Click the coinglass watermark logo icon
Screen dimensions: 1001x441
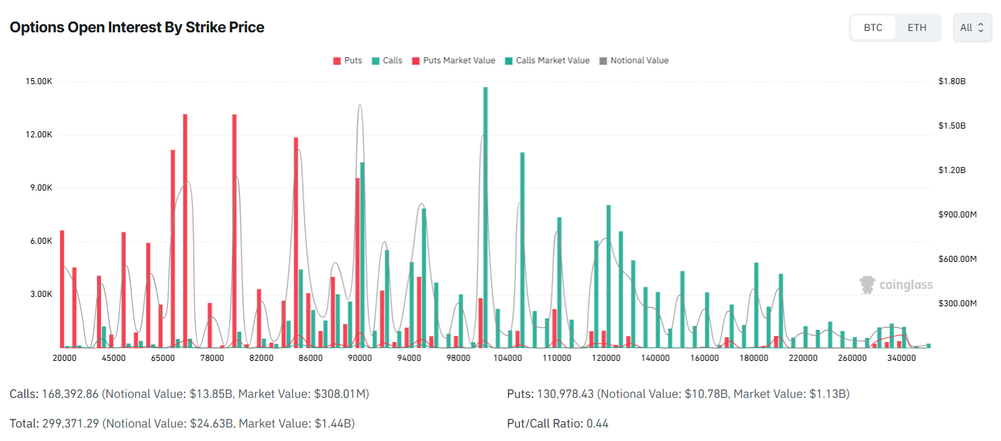pyautogui.click(x=868, y=285)
